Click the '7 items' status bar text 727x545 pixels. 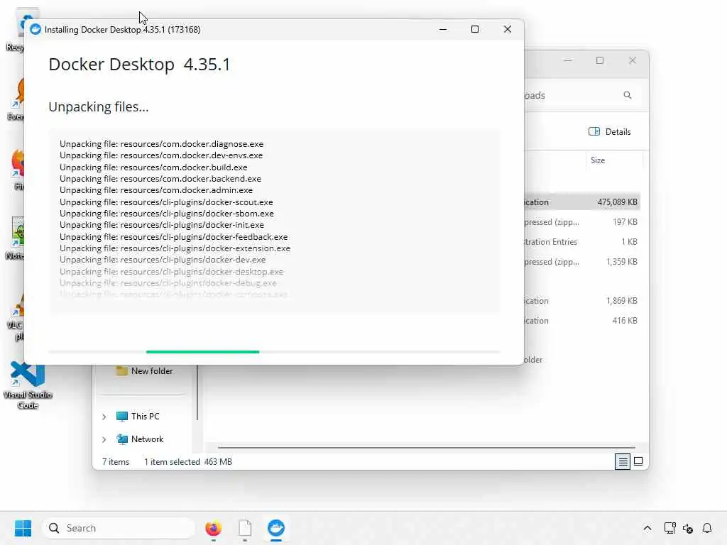tap(116, 461)
